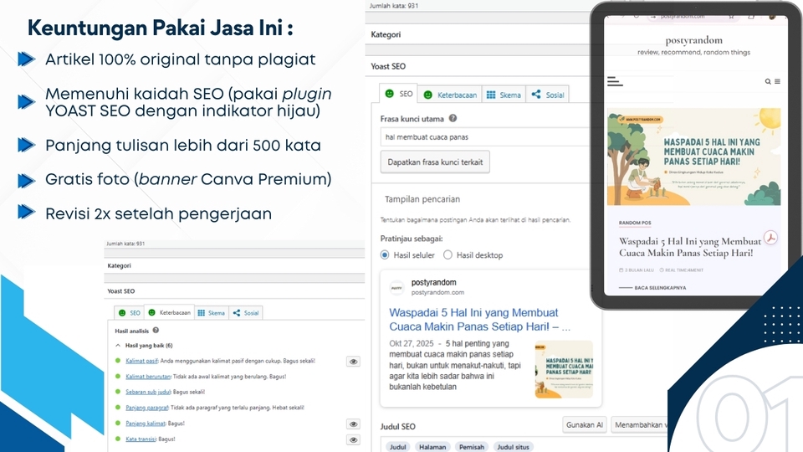The image size is (803, 452).
Task: Click the postyrandom favicon in the search preview
Action: (396, 287)
